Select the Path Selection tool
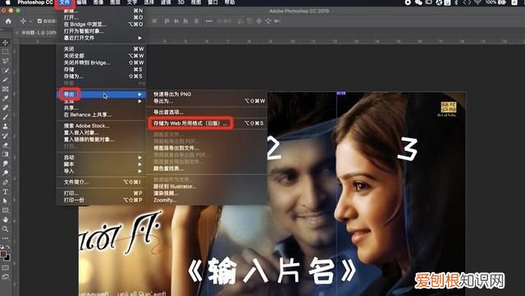Viewport: 525px width, 296px height. pyautogui.click(x=6, y=201)
